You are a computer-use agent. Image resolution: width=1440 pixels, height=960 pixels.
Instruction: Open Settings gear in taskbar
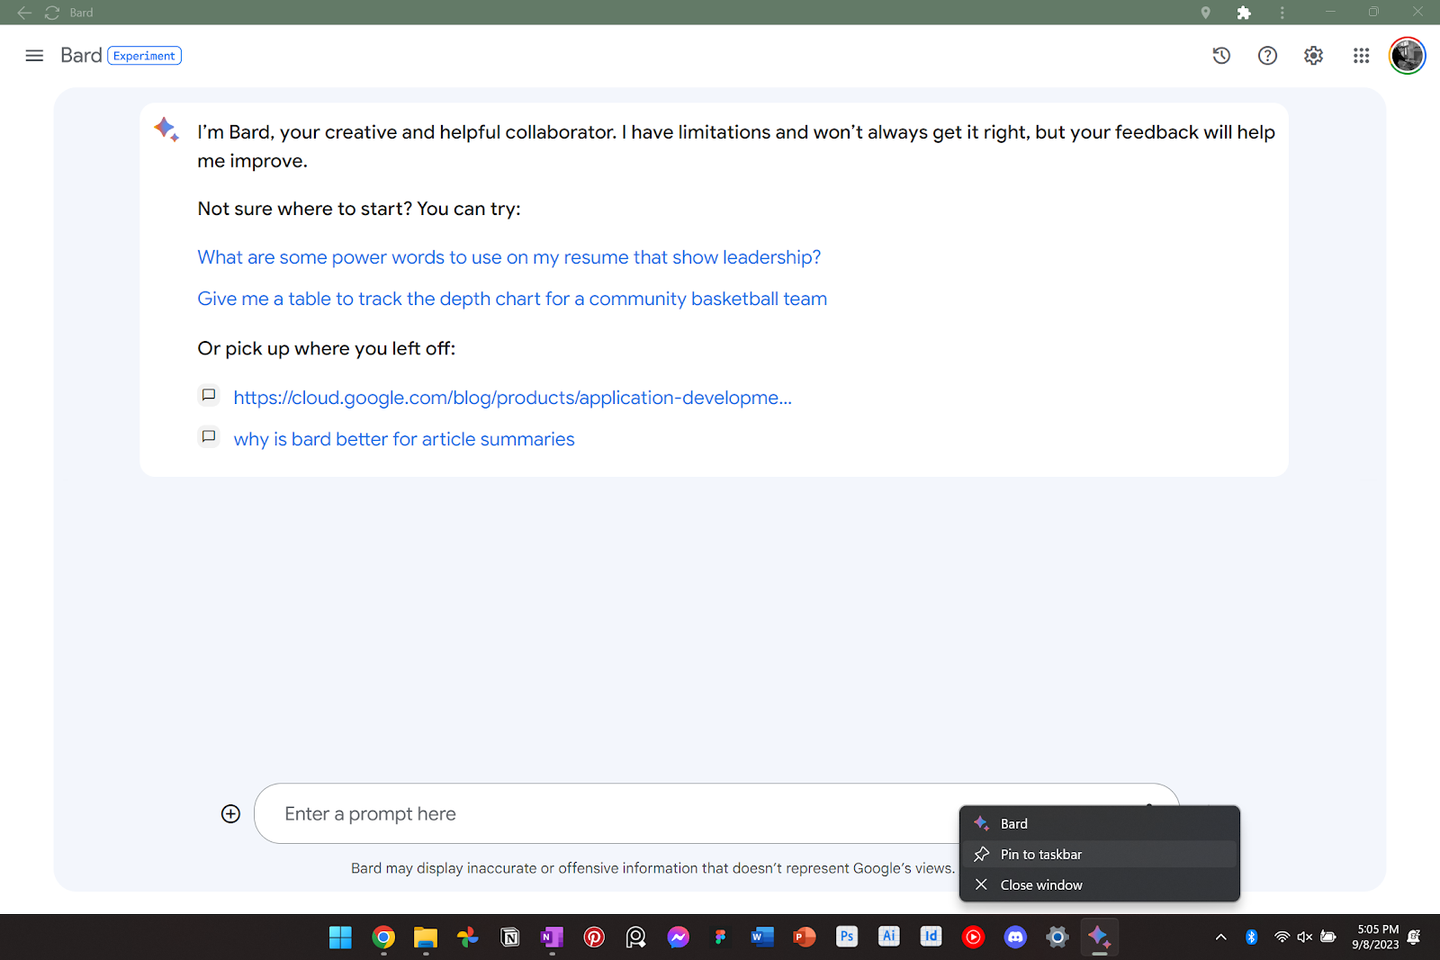click(x=1057, y=937)
